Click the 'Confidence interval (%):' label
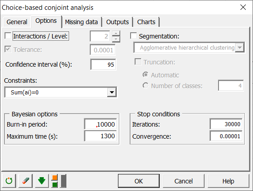 point(39,64)
